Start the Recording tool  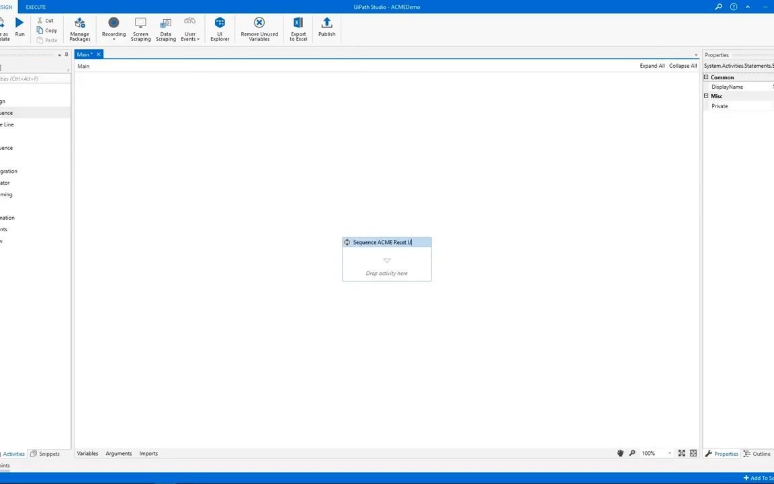click(x=114, y=26)
